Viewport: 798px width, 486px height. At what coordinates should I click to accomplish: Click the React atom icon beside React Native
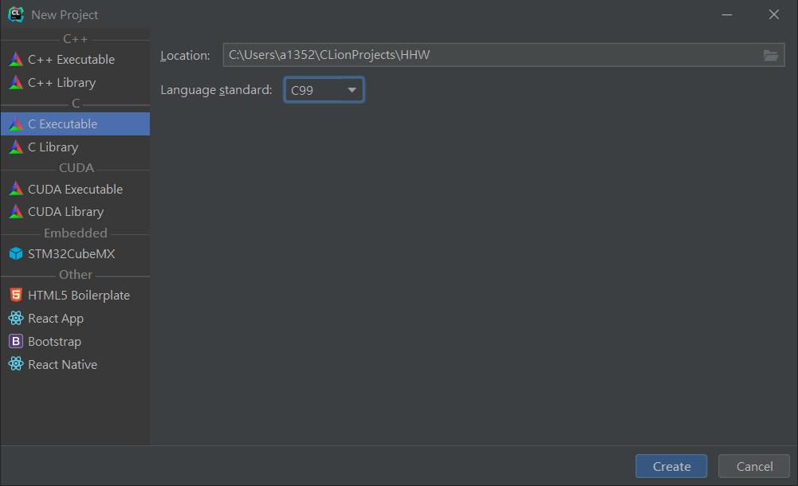coord(16,363)
